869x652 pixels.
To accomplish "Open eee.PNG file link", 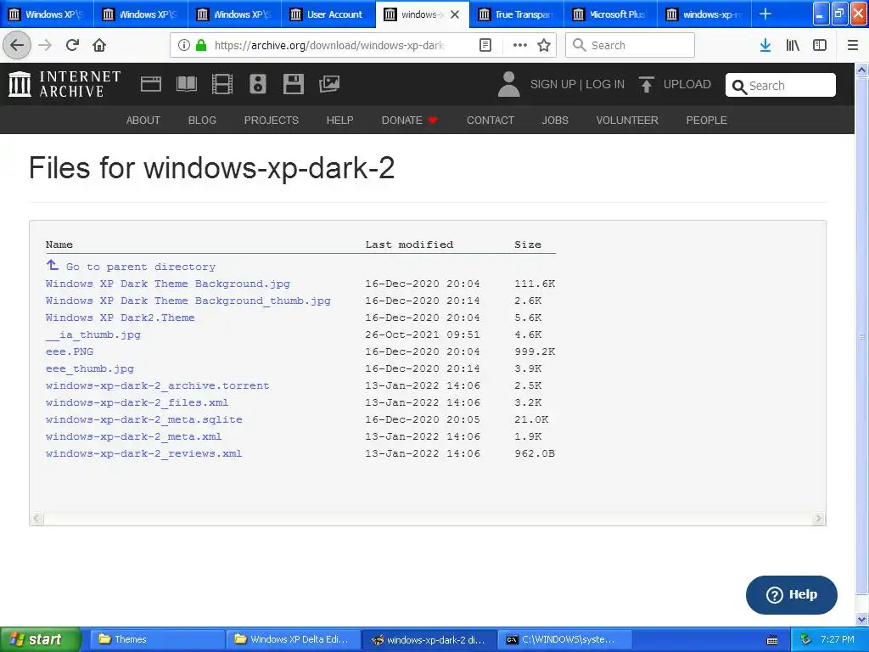I will coord(70,351).
